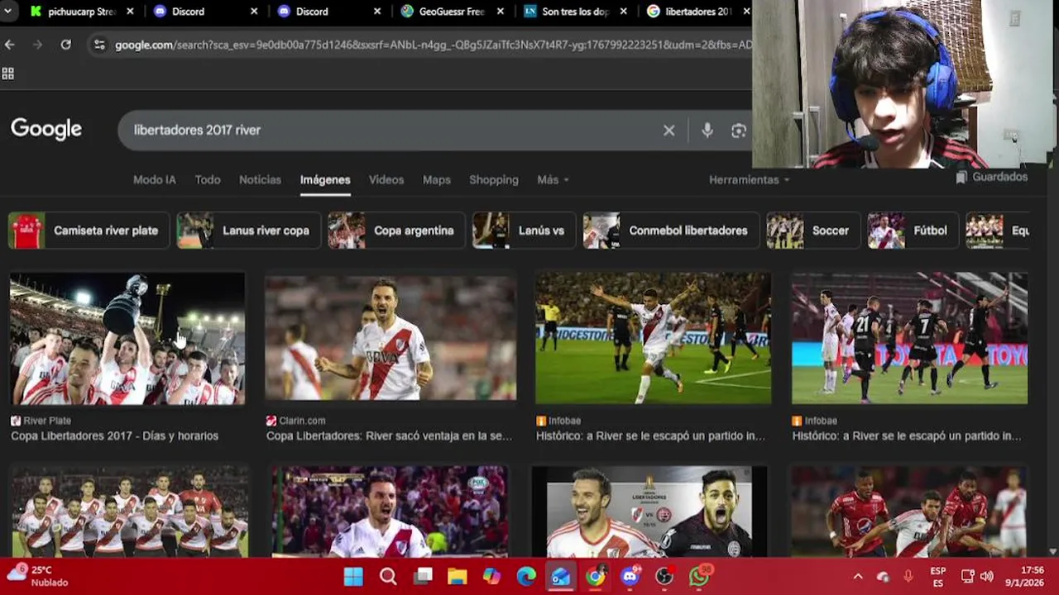Open Windows taskbar search
This screenshot has height=595, width=1059.
tap(388, 576)
